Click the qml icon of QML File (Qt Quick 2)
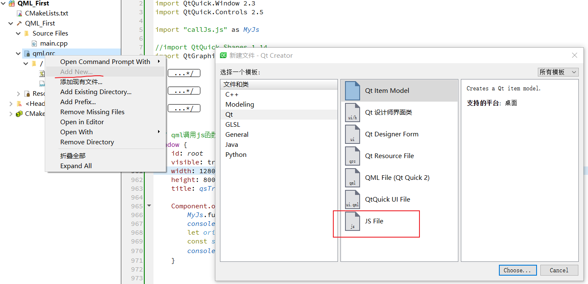The image size is (588, 284). tap(352, 177)
